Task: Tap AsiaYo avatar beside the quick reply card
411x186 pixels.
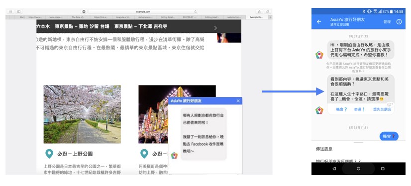Action: point(319,110)
